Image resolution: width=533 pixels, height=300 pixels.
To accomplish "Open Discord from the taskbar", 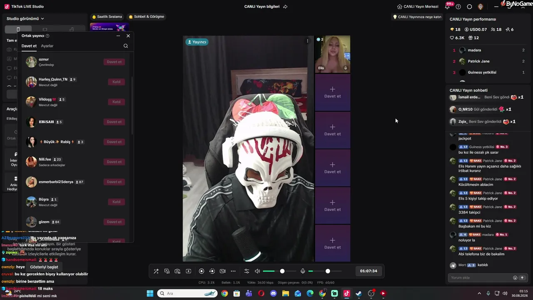I will [273, 293].
